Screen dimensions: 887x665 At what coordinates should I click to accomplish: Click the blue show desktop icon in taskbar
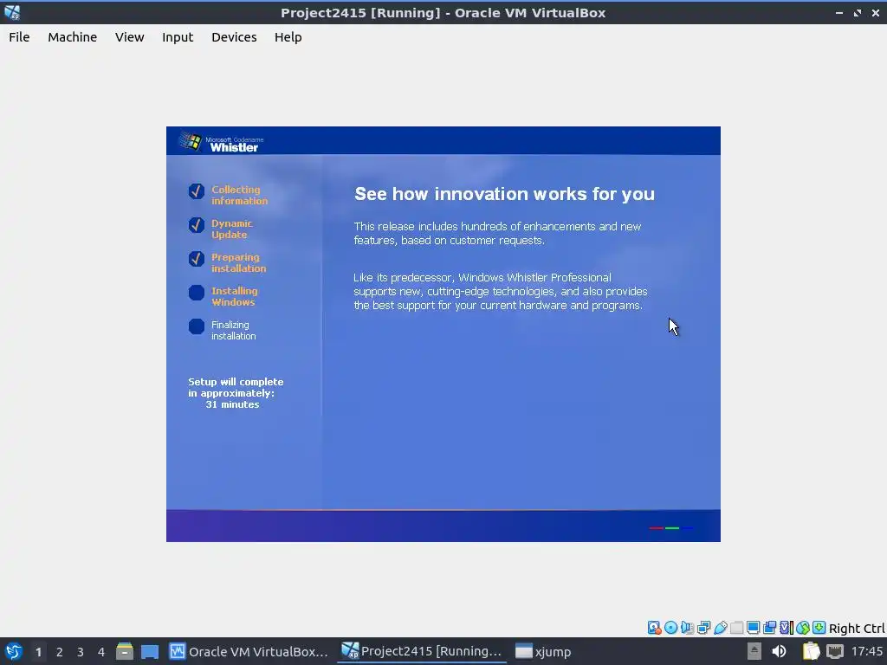click(149, 652)
